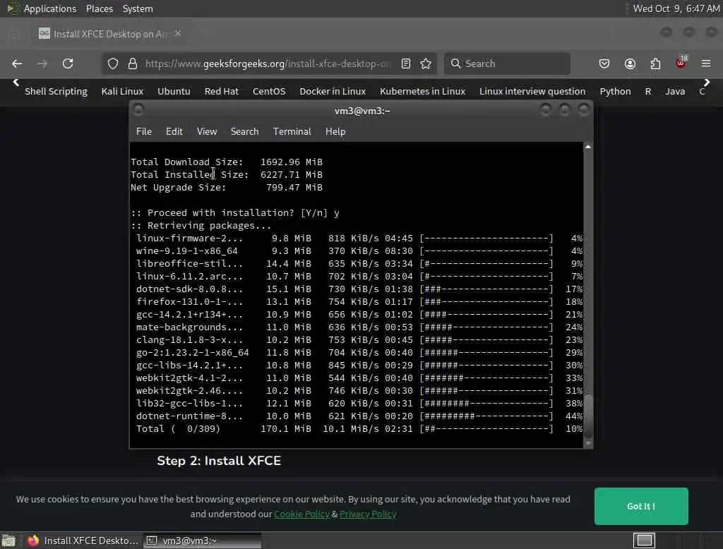Switch to vm3@vm3 terminal in taskbar
Screen dimensions: 723x549
tap(202, 541)
